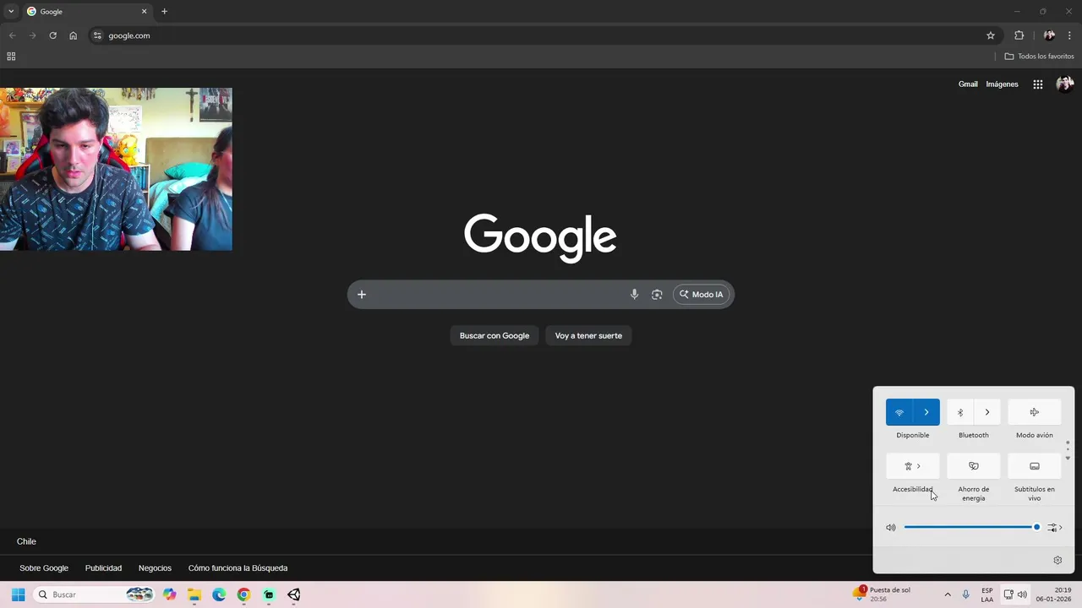View site information icon in address bar
Screen dimensions: 1082x608
tap(97, 35)
